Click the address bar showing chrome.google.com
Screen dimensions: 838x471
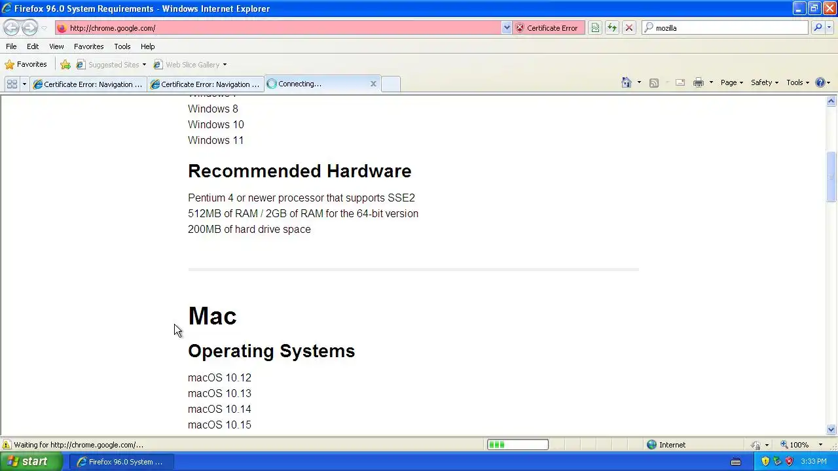click(278, 28)
